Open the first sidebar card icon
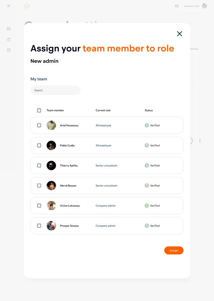The height and width of the screenshot is (301, 214). (8, 29)
